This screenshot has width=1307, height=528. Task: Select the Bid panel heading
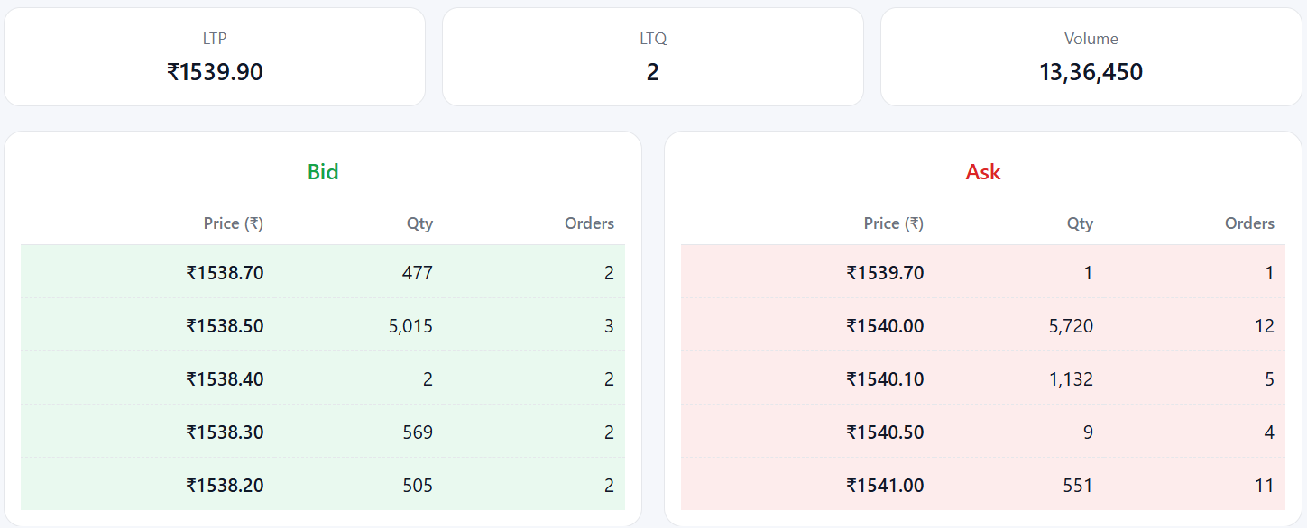click(x=322, y=171)
